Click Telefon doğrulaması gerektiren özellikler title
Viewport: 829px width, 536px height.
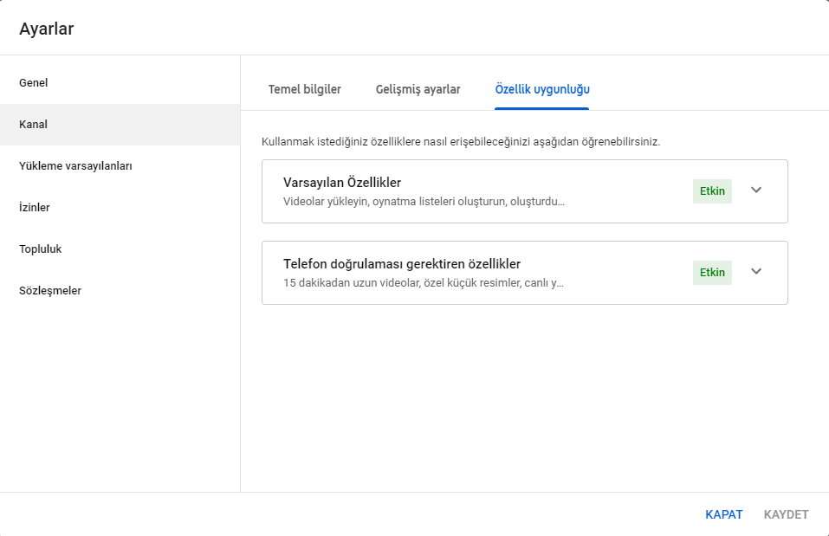pyautogui.click(x=401, y=264)
